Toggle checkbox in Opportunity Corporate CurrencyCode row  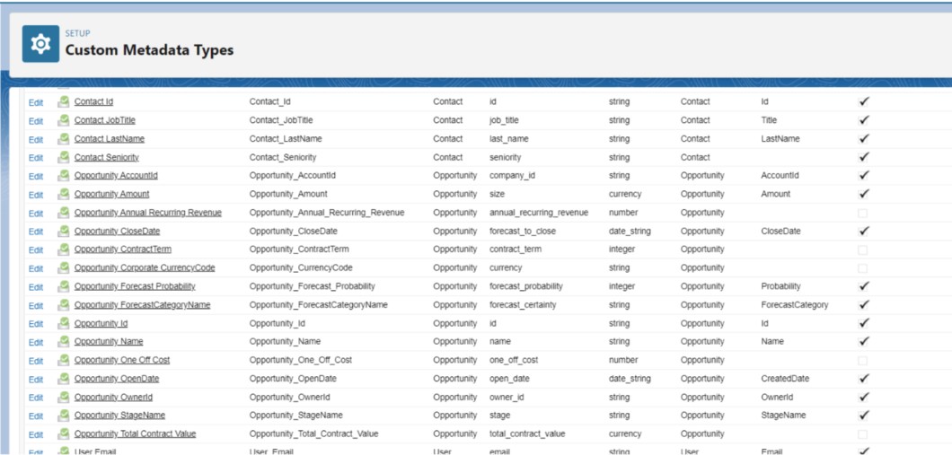(x=863, y=268)
